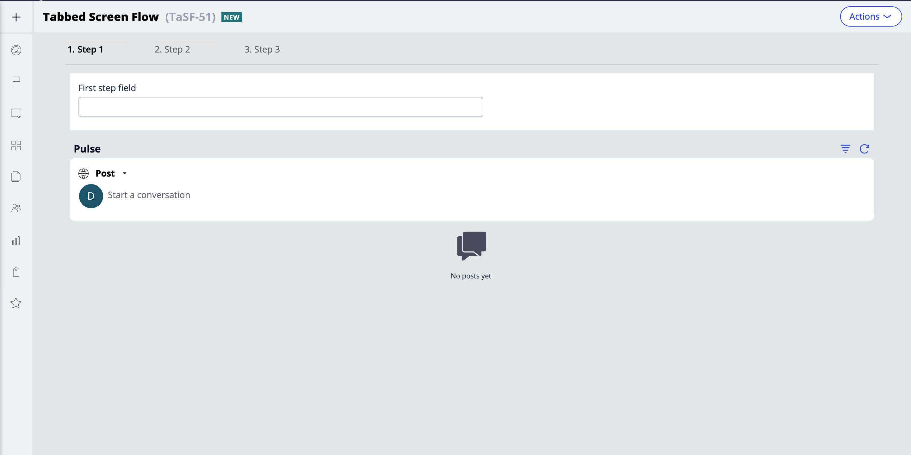Select the documents icon in sidebar
The height and width of the screenshot is (455, 911).
coord(16,177)
